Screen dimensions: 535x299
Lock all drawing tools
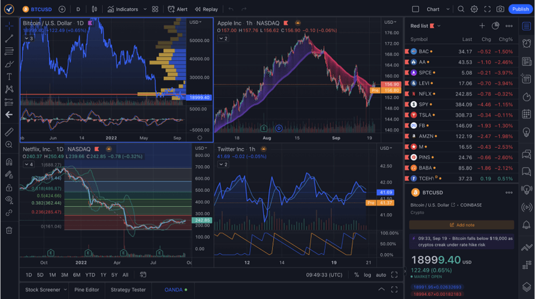tap(9, 187)
